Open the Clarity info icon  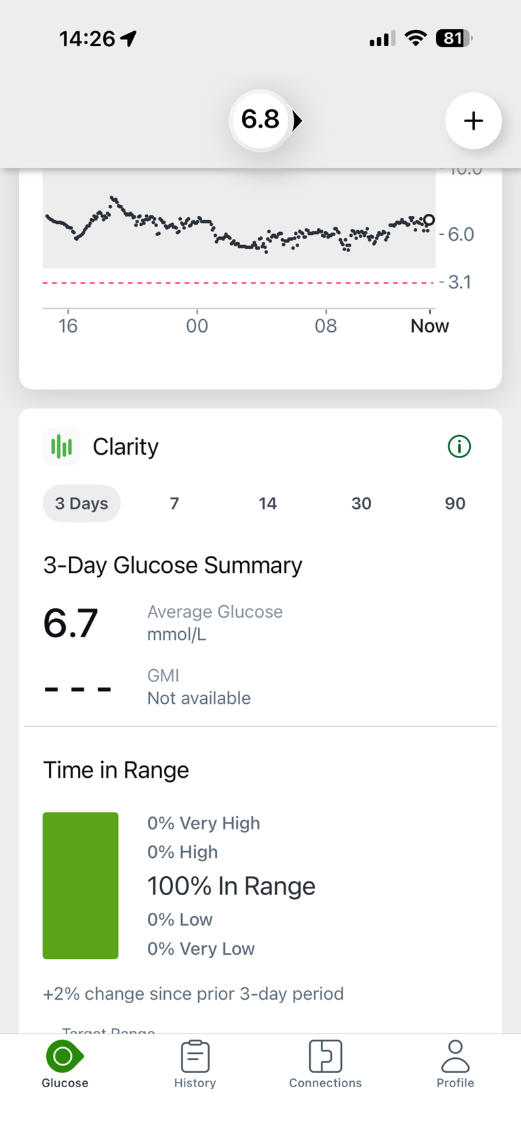[x=459, y=447]
